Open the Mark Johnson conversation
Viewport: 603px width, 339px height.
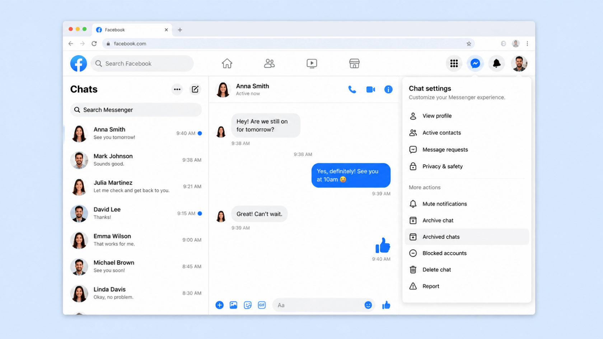[136, 160]
